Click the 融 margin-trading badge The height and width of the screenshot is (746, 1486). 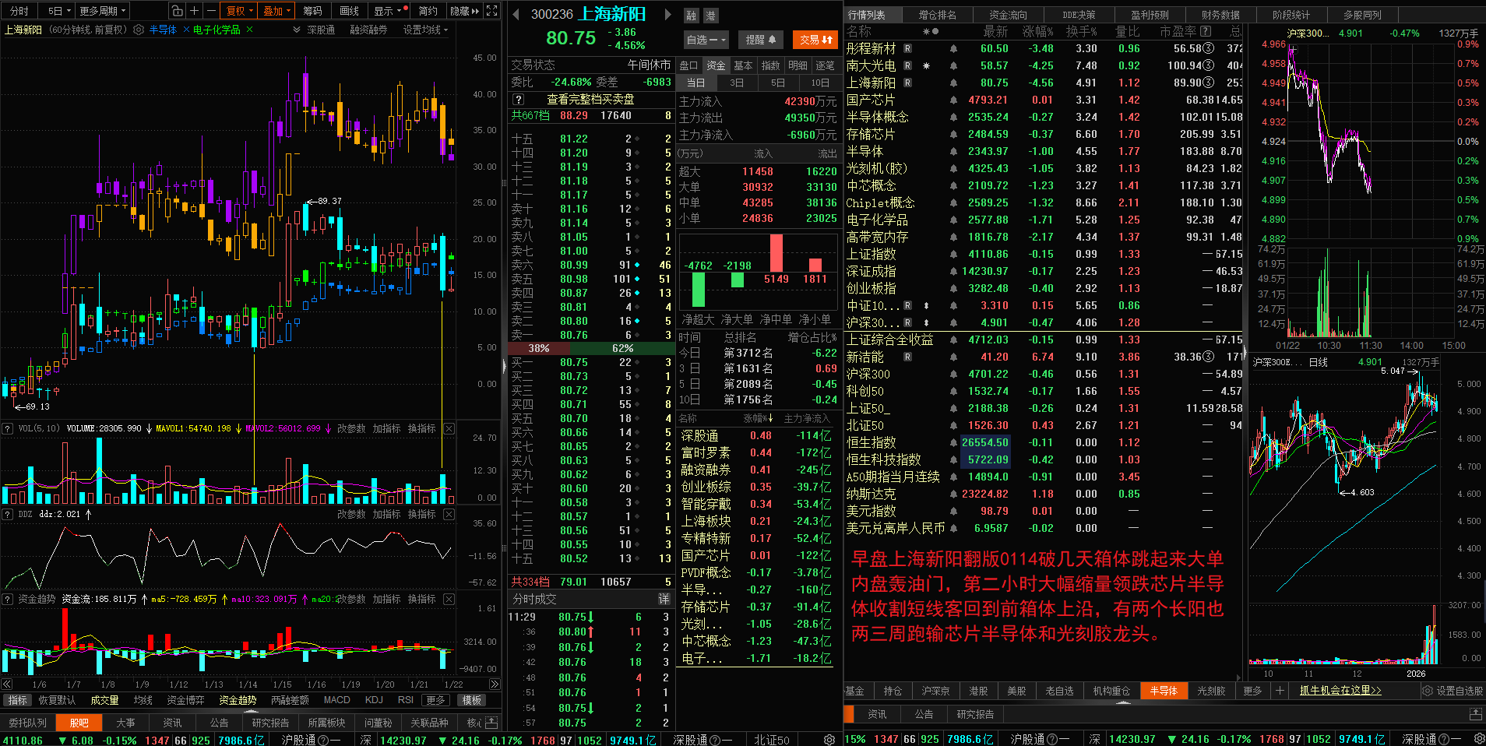(x=691, y=16)
